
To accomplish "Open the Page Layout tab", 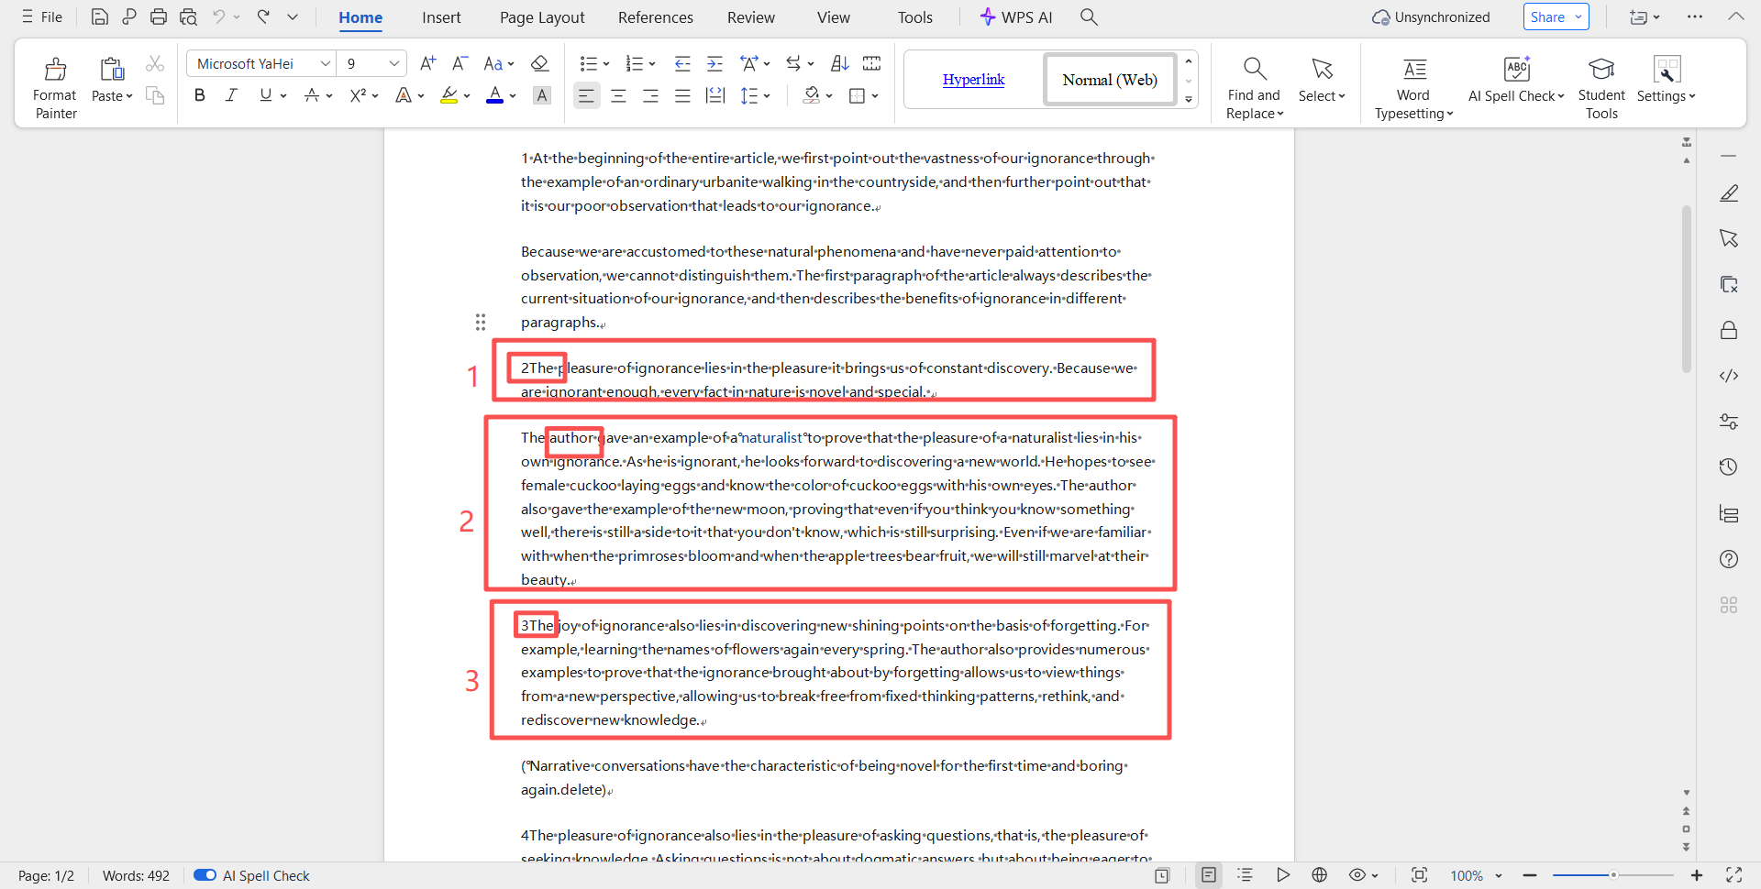I will point(542,17).
